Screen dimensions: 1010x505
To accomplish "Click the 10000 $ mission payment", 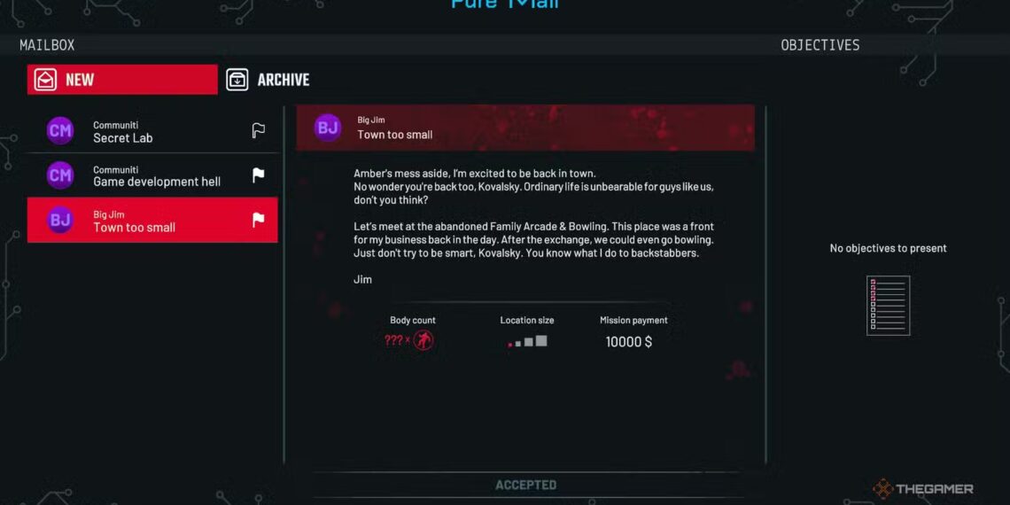I will click(629, 342).
